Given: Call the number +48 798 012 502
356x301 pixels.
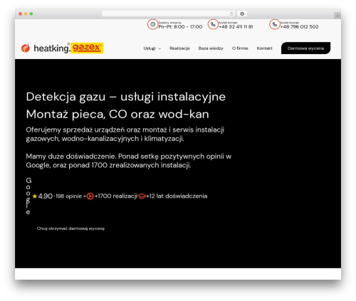Looking at the screenshot, I should tap(299, 27).
